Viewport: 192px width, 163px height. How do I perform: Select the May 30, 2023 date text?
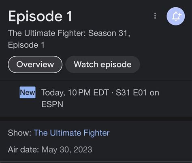click(67, 150)
